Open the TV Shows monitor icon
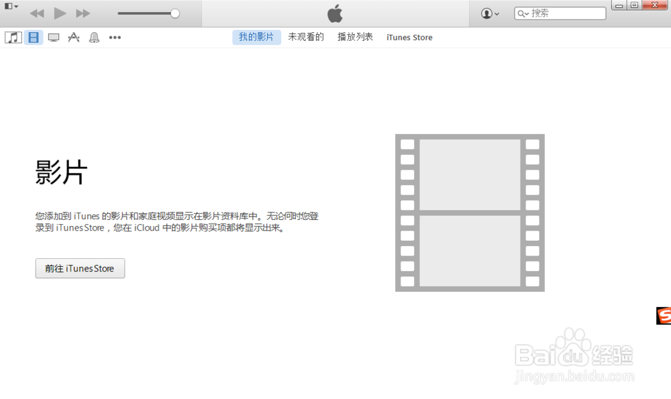 click(x=54, y=38)
